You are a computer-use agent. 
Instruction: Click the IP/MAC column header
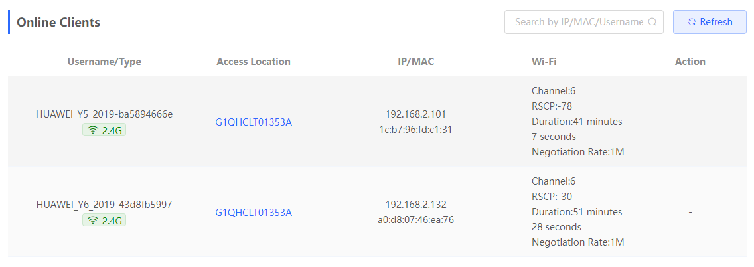[416, 62]
